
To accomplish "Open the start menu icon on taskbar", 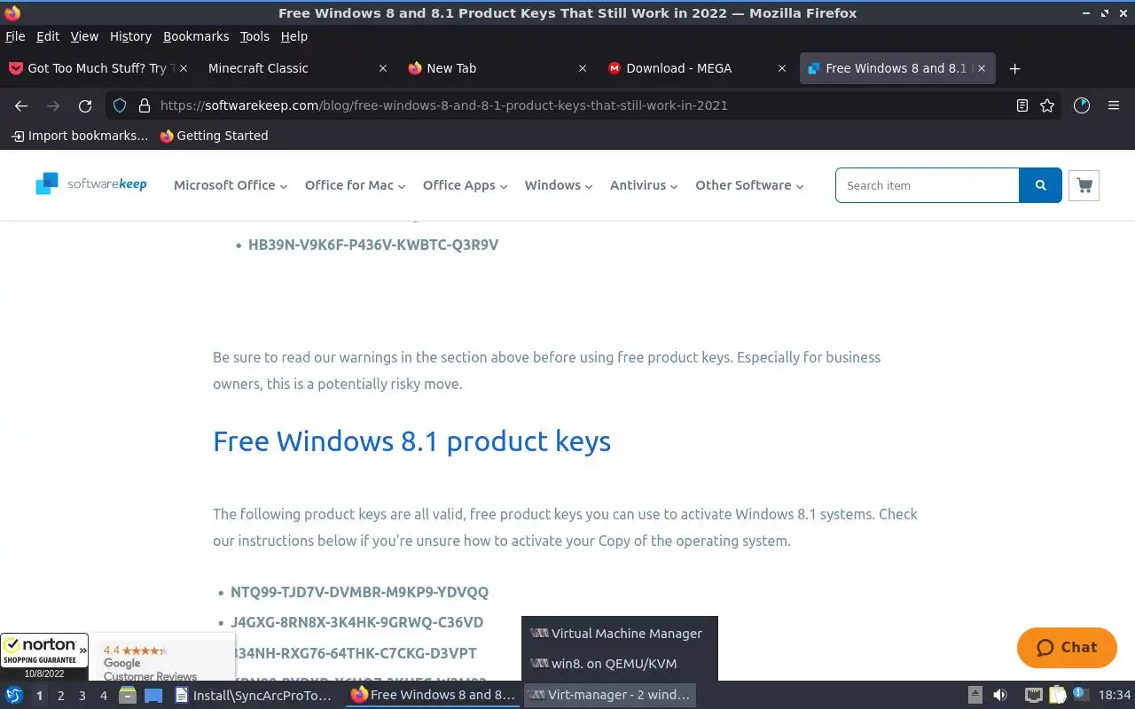I will (13, 696).
